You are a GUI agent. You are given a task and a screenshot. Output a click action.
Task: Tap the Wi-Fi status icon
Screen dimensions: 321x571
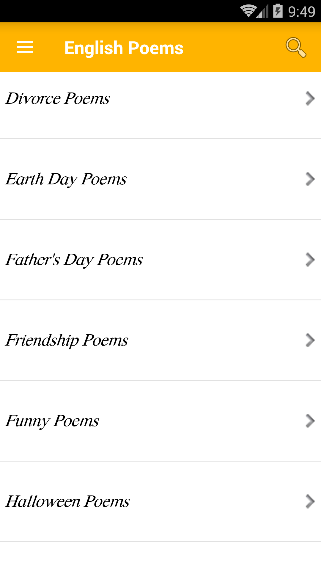click(x=248, y=11)
